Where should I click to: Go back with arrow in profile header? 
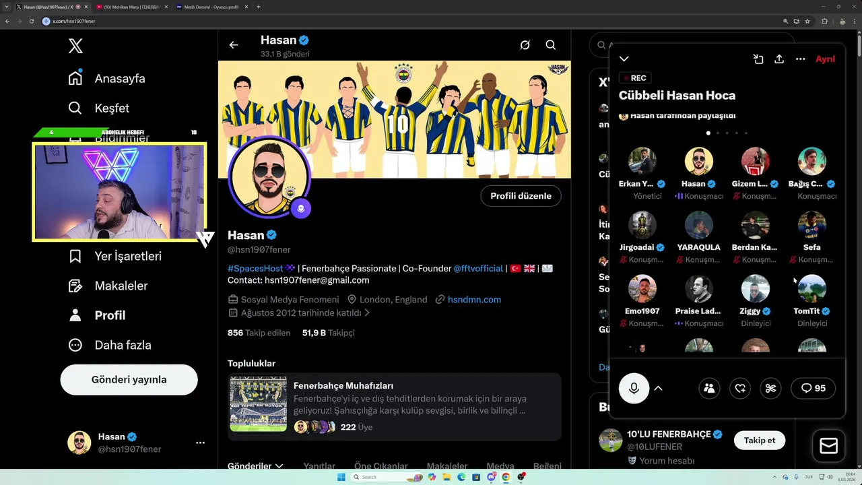coord(234,45)
